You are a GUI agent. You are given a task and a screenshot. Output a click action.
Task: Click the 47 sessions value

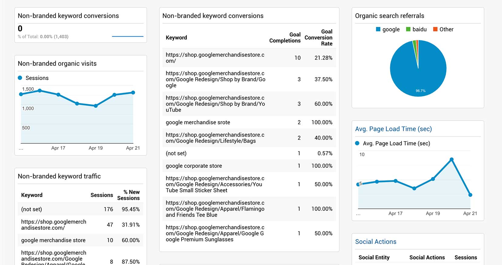click(110, 225)
